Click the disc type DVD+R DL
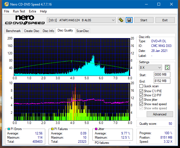 [159, 41]
